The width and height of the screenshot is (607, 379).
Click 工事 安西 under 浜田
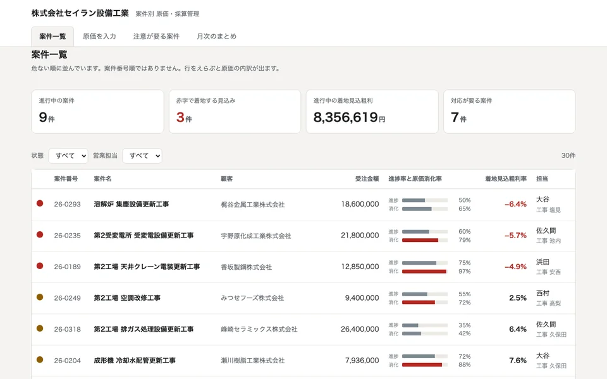(x=548, y=272)
